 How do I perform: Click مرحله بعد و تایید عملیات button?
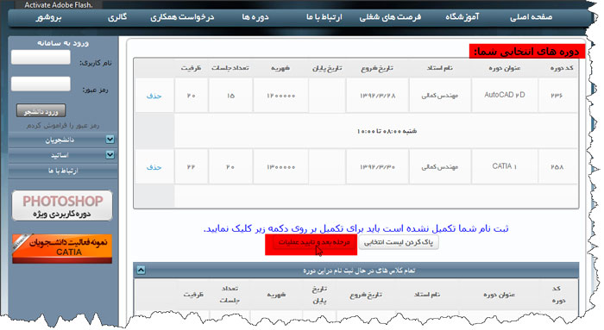[313, 242]
